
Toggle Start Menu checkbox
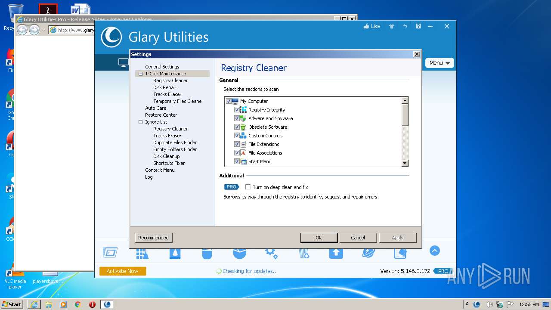pyautogui.click(x=237, y=161)
